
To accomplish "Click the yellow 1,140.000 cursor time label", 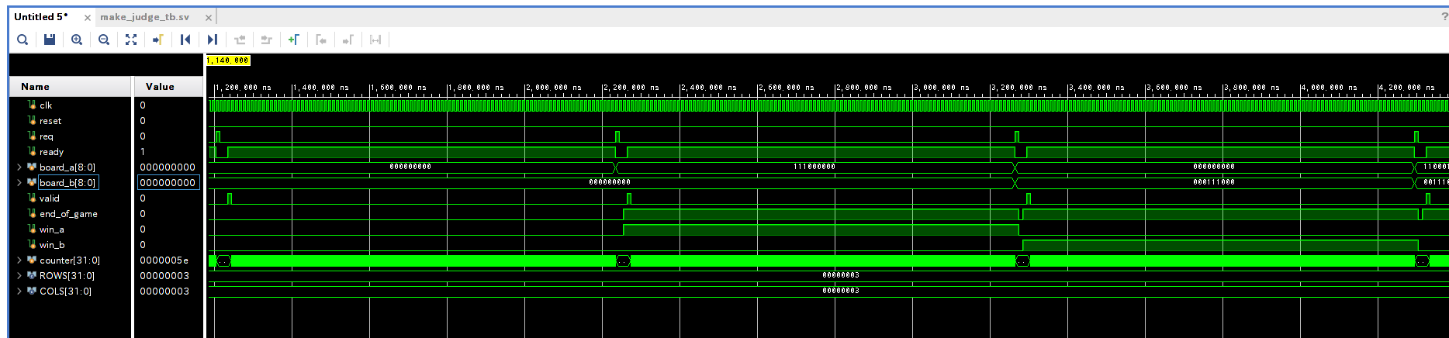I will point(228,60).
